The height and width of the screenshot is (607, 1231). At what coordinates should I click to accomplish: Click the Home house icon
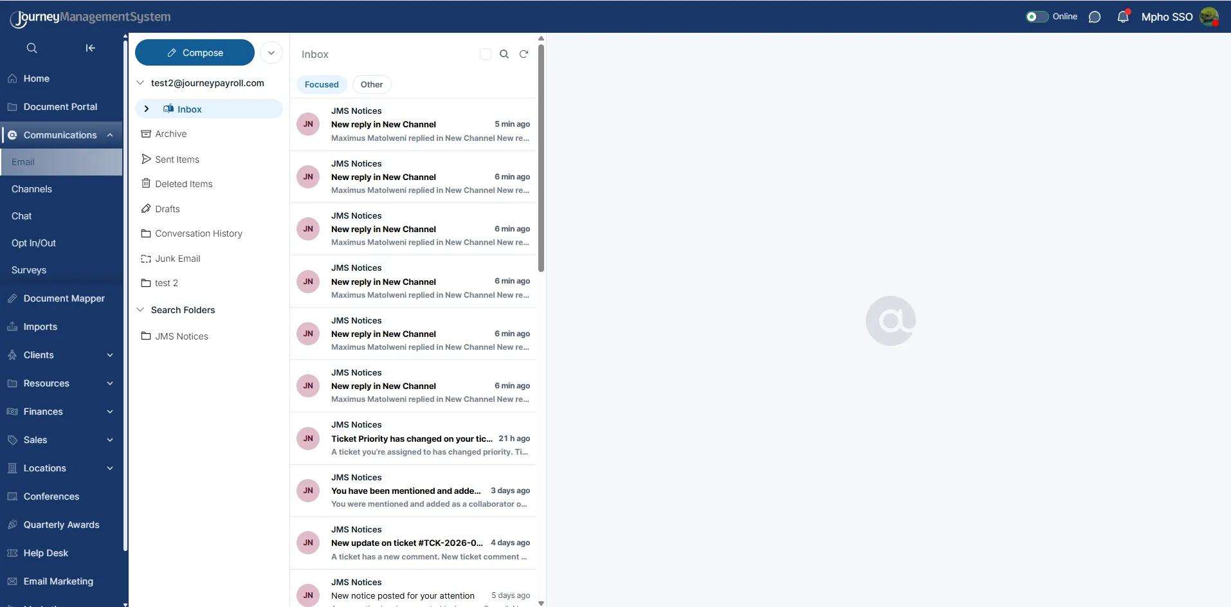click(x=12, y=78)
